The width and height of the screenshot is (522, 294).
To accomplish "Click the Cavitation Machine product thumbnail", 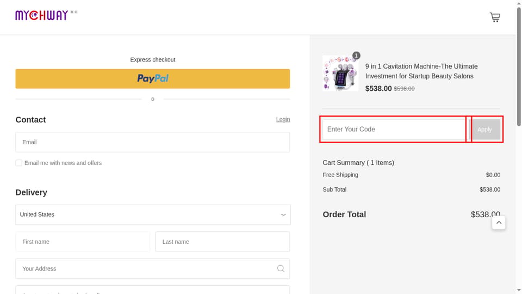I will coord(340,73).
